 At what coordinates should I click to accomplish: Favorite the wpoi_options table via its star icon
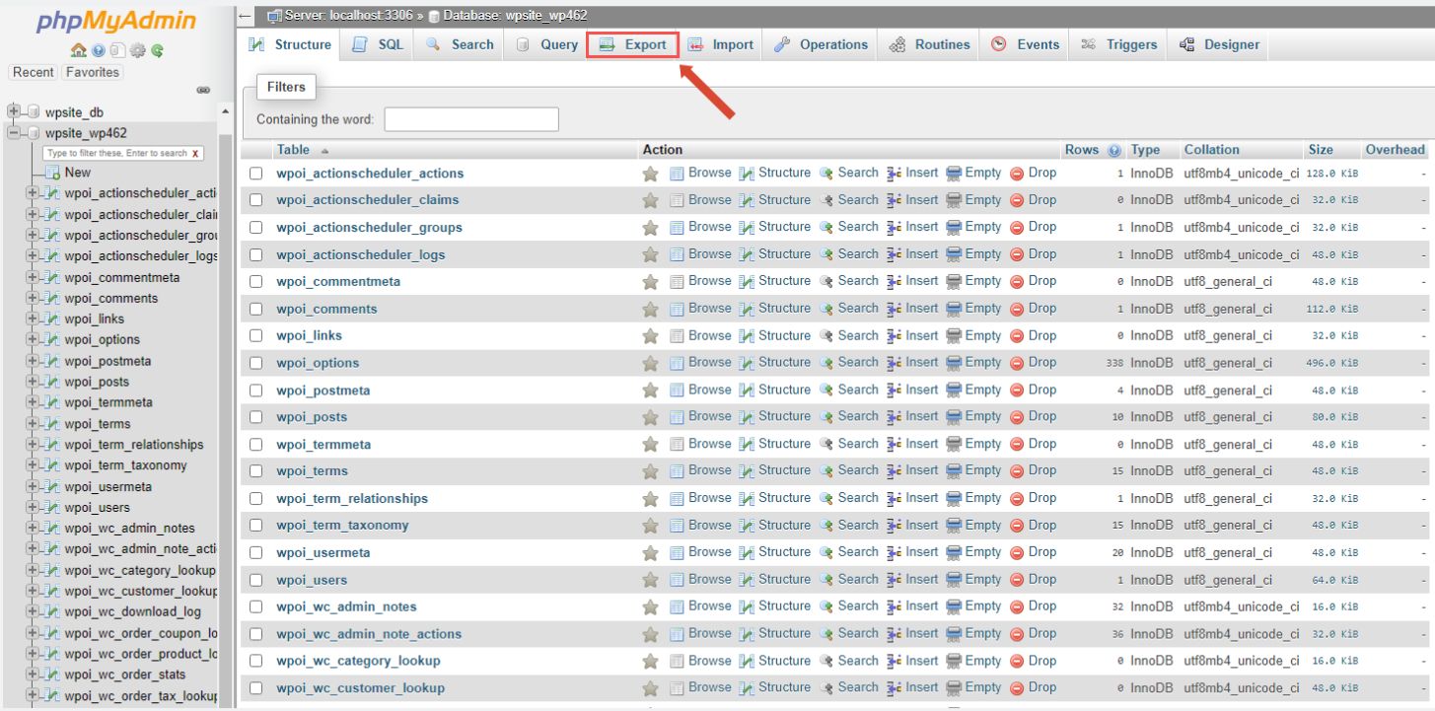[x=649, y=362]
